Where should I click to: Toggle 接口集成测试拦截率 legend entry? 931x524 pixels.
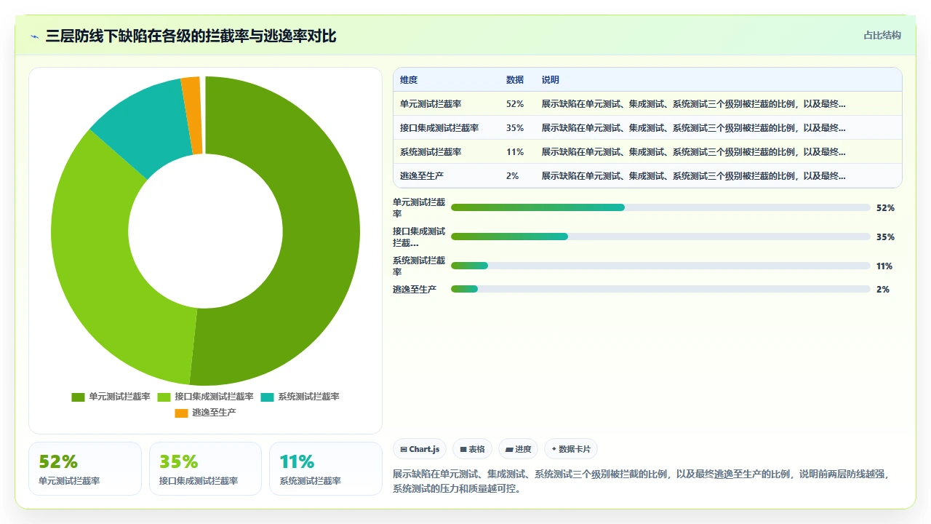pos(205,397)
